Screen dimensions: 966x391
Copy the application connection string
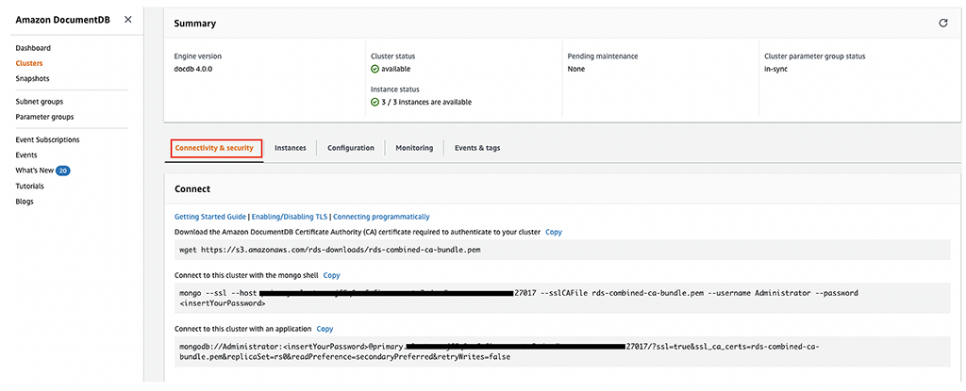click(x=325, y=329)
